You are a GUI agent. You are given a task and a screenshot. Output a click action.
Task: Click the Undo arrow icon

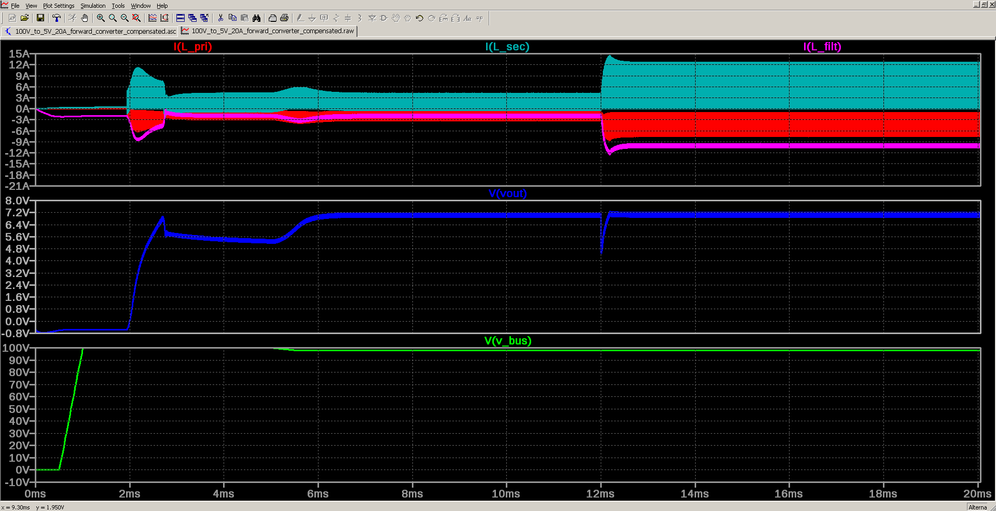pyautogui.click(x=420, y=18)
